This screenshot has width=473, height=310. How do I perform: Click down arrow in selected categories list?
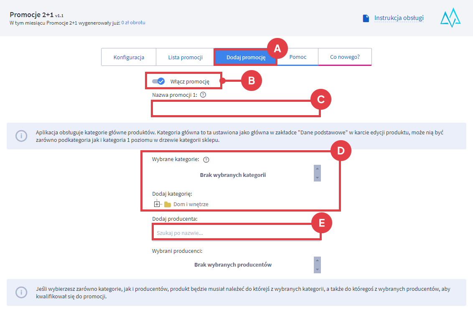(317, 178)
